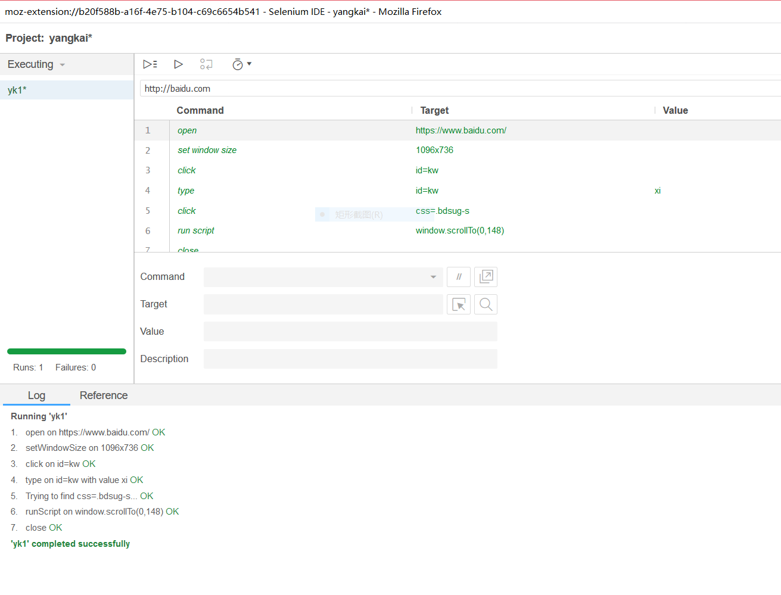Click the Command column header
This screenshot has height=595, width=781.
click(x=200, y=110)
